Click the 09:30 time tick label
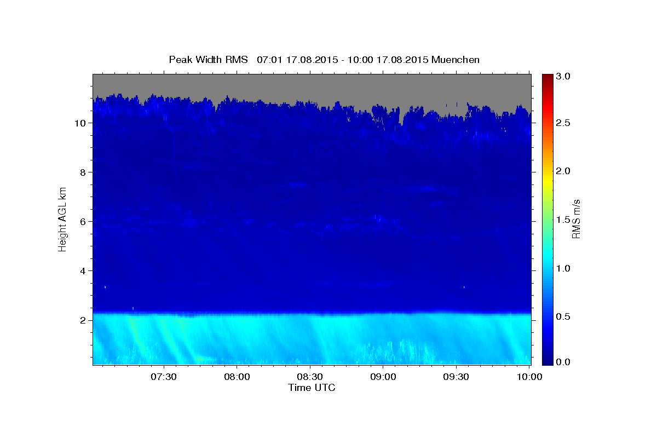The width and height of the screenshot is (657, 438). click(x=457, y=377)
